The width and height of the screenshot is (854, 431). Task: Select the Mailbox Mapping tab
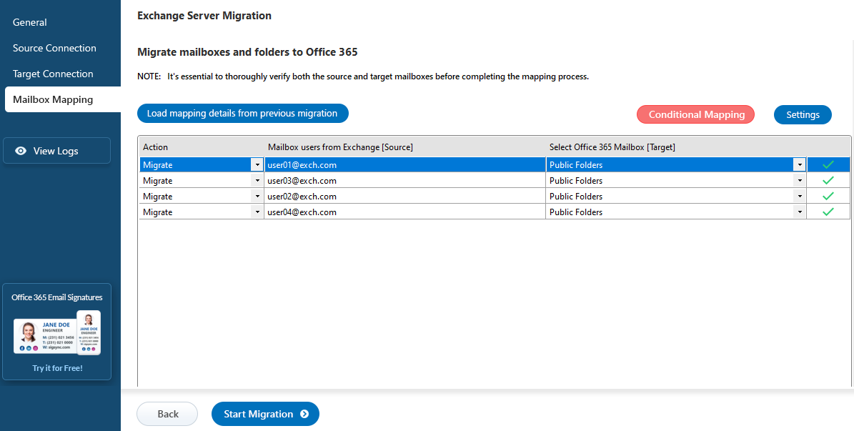point(53,99)
